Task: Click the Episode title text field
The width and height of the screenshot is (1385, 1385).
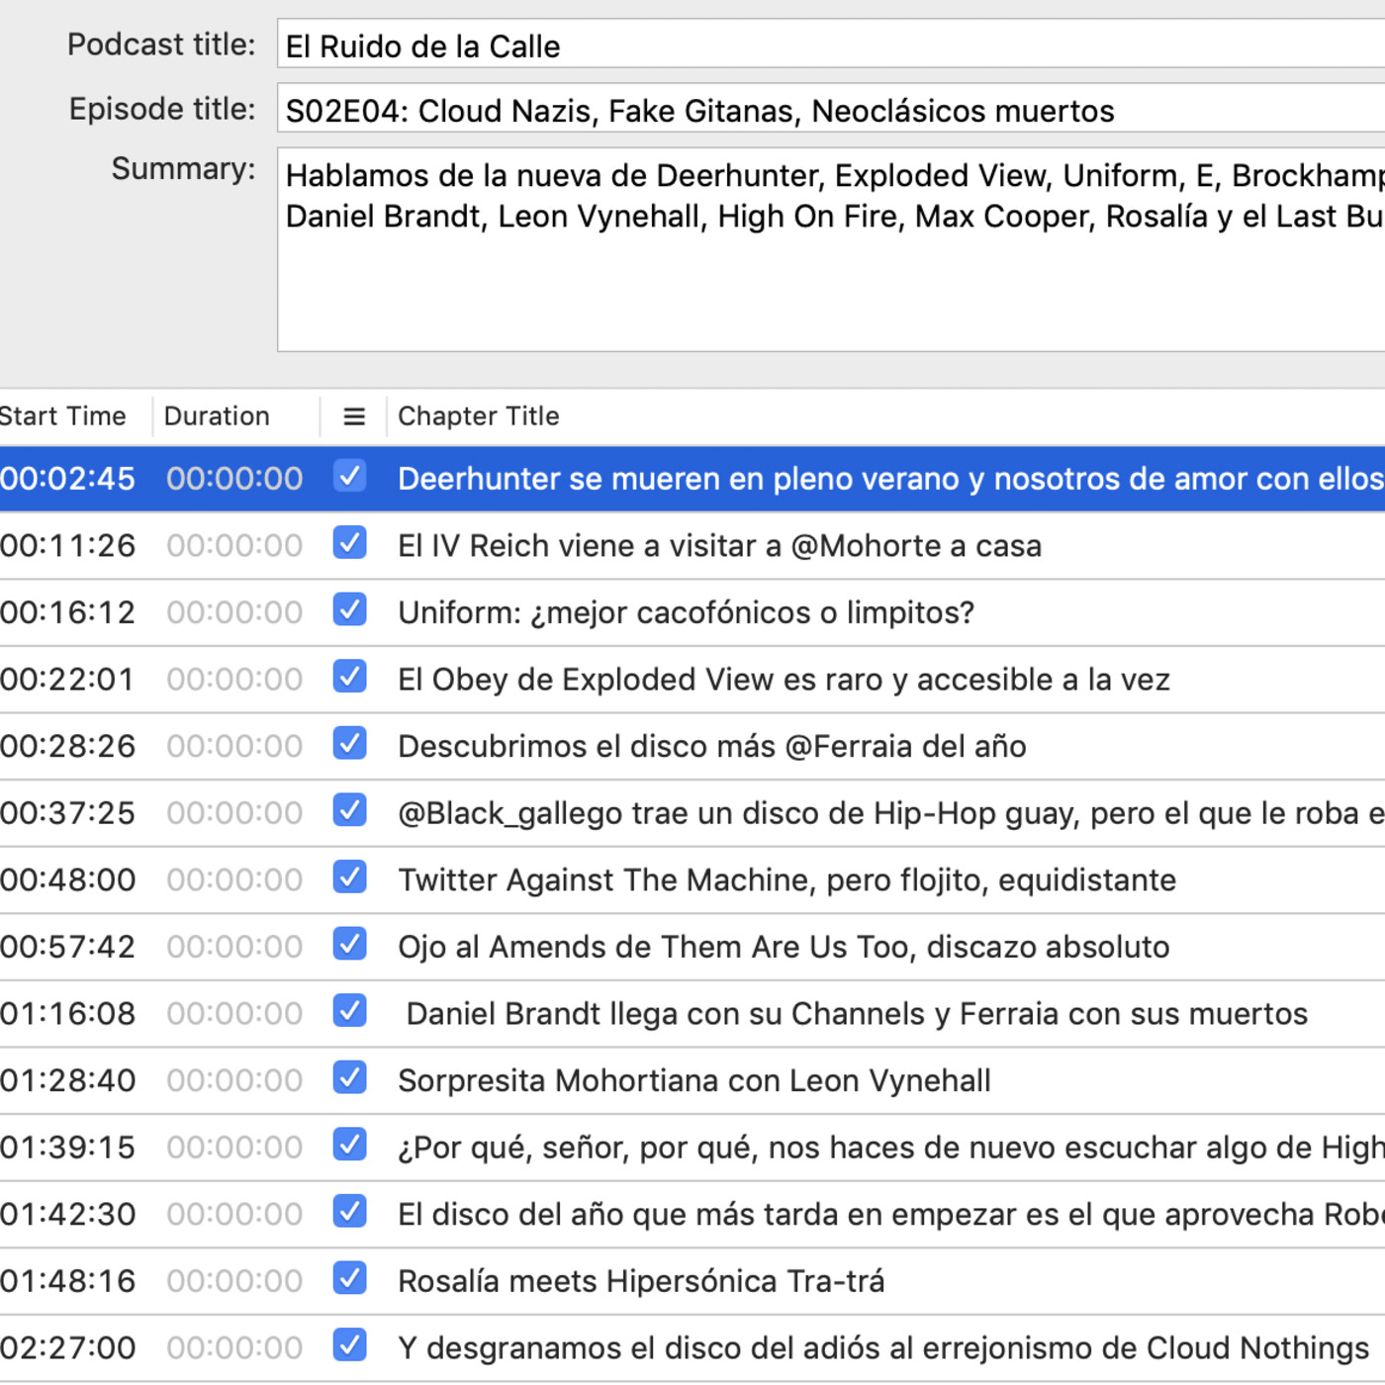Action: point(829,110)
